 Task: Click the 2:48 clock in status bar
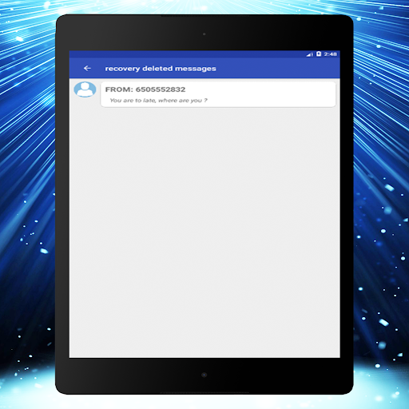click(331, 54)
